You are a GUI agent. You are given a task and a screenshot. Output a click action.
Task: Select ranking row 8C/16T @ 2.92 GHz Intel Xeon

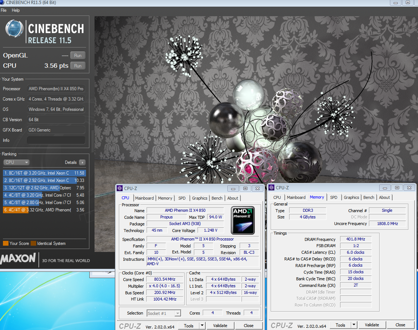(x=45, y=180)
